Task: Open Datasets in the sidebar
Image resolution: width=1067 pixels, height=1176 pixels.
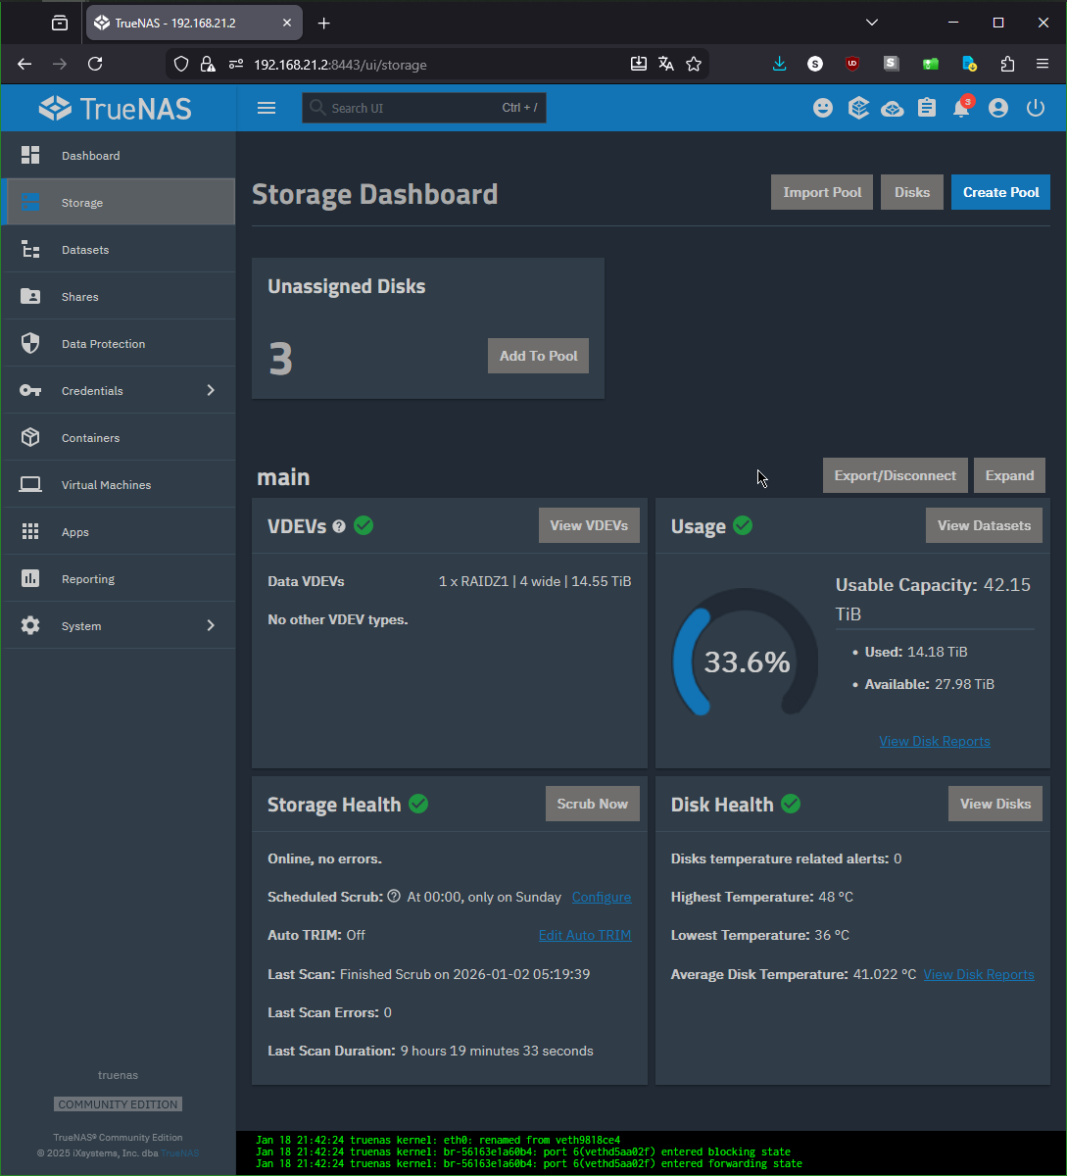Action: click(x=85, y=250)
